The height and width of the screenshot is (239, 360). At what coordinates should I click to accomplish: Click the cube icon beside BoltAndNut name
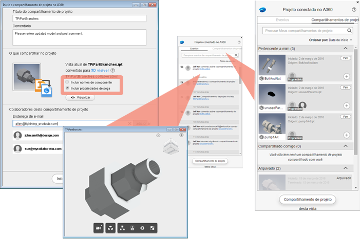[261, 78]
